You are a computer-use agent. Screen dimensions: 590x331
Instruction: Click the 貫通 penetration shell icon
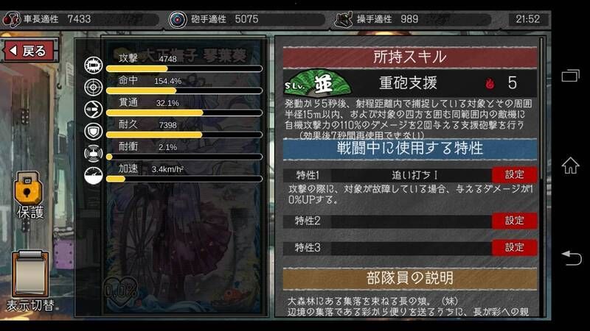[94, 109]
